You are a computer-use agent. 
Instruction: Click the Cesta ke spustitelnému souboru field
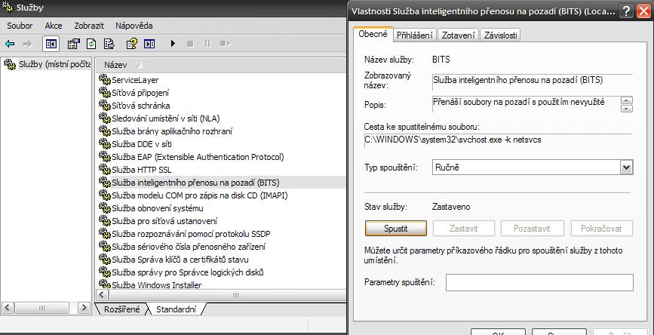point(499,140)
